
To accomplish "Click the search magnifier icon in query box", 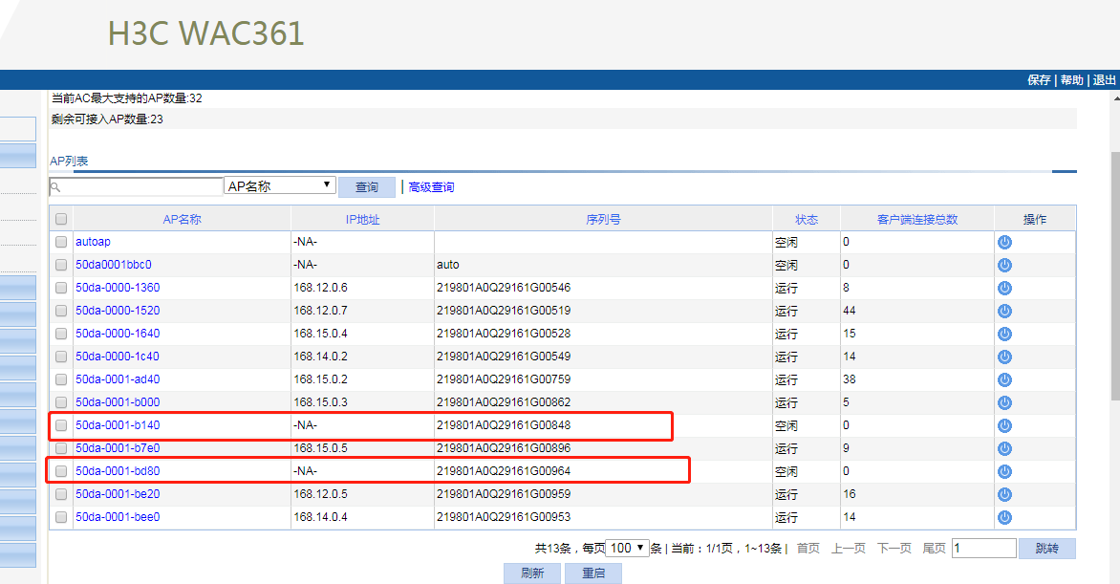I will [55, 187].
